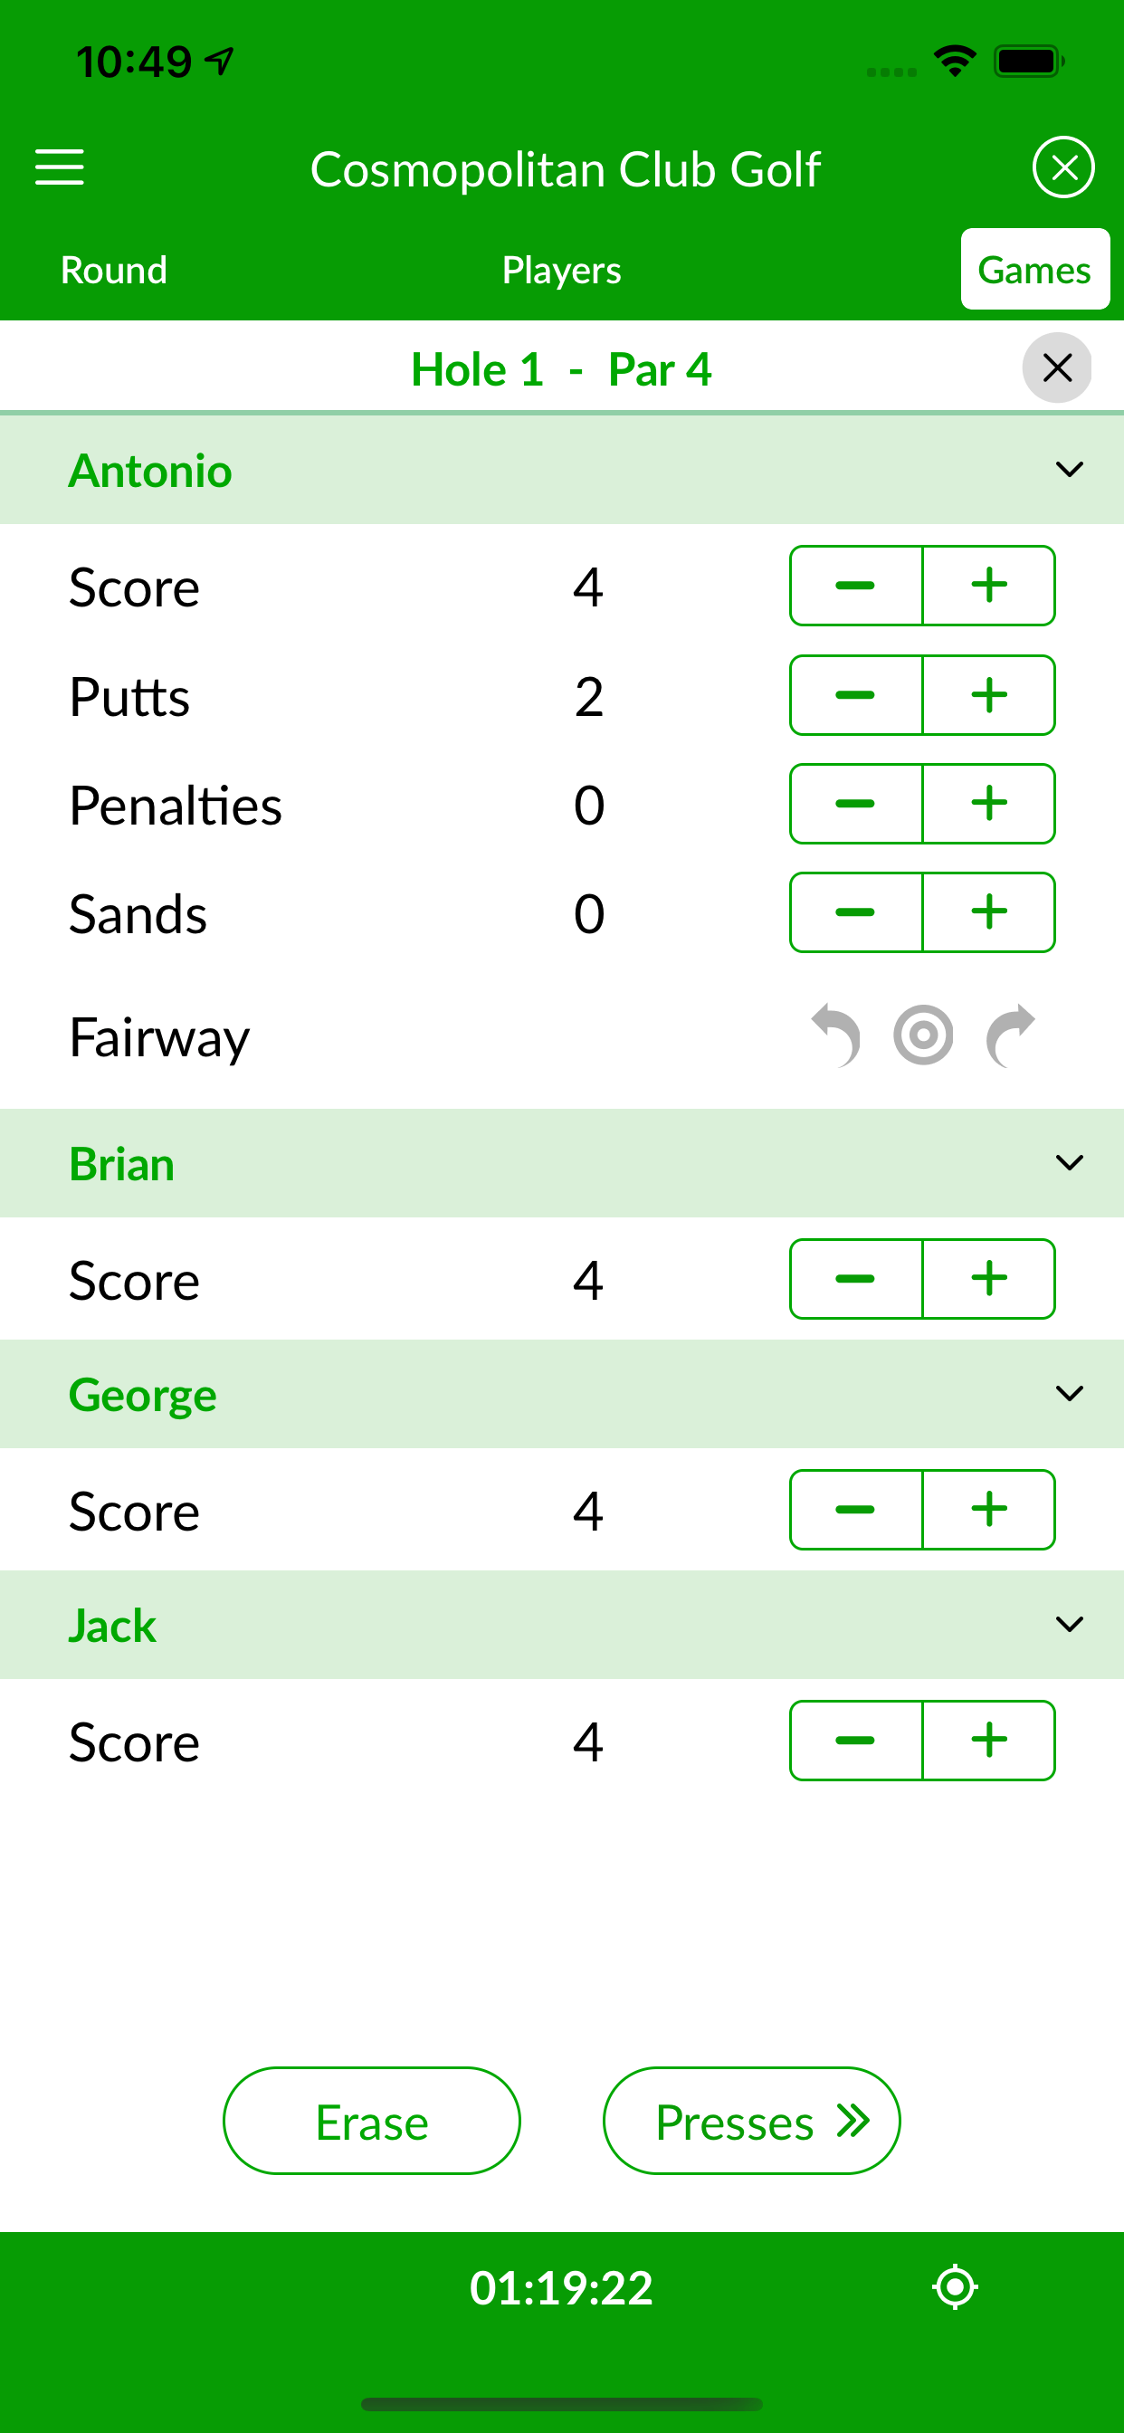Increase Antonio's putts with plus

[x=988, y=694]
